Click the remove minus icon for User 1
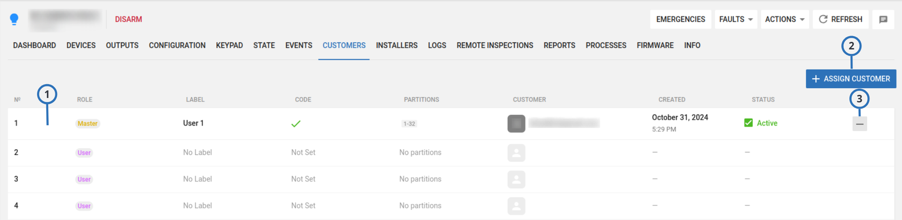 (x=859, y=124)
